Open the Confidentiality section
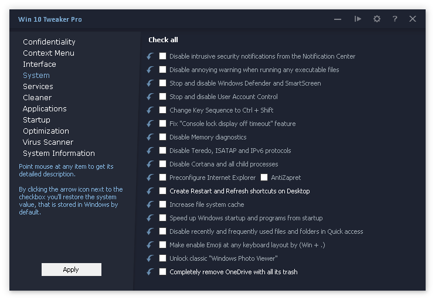Image resolution: width=435 pixels, height=300 pixels. [x=49, y=42]
